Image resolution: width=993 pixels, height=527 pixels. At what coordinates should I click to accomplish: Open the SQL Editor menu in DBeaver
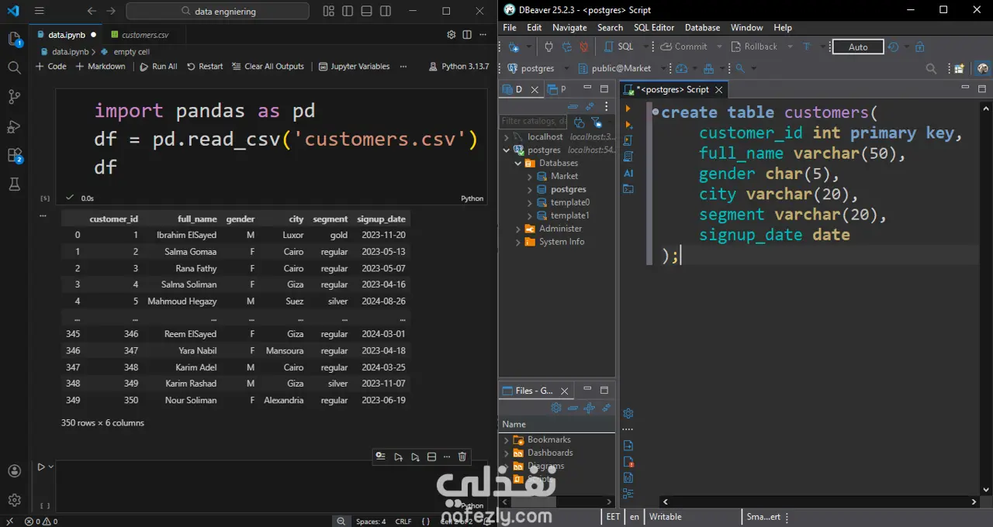[654, 27]
